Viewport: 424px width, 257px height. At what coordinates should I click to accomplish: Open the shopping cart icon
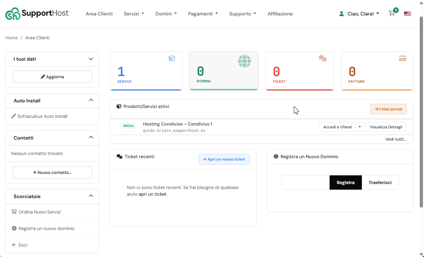pyautogui.click(x=392, y=14)
